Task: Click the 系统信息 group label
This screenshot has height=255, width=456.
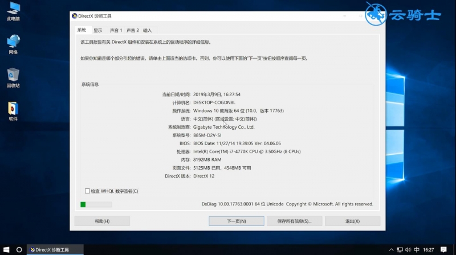Action: pyautogui.click(x=90, y=84)
